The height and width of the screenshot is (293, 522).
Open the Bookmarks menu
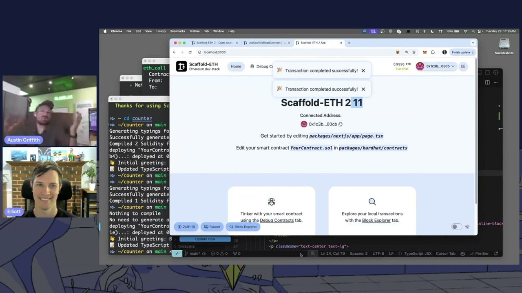click(x=177, y=31)
